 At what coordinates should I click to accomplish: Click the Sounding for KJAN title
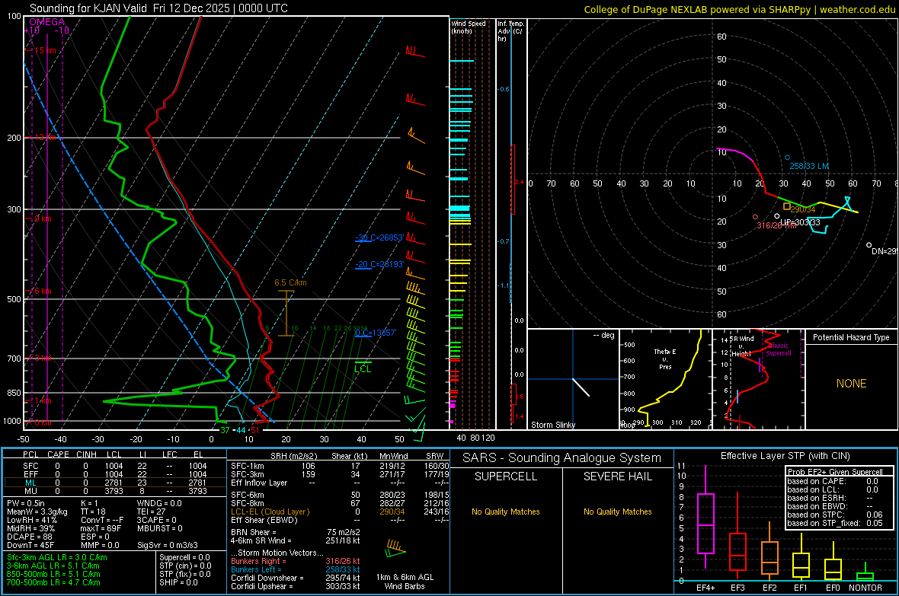point(158,8)
